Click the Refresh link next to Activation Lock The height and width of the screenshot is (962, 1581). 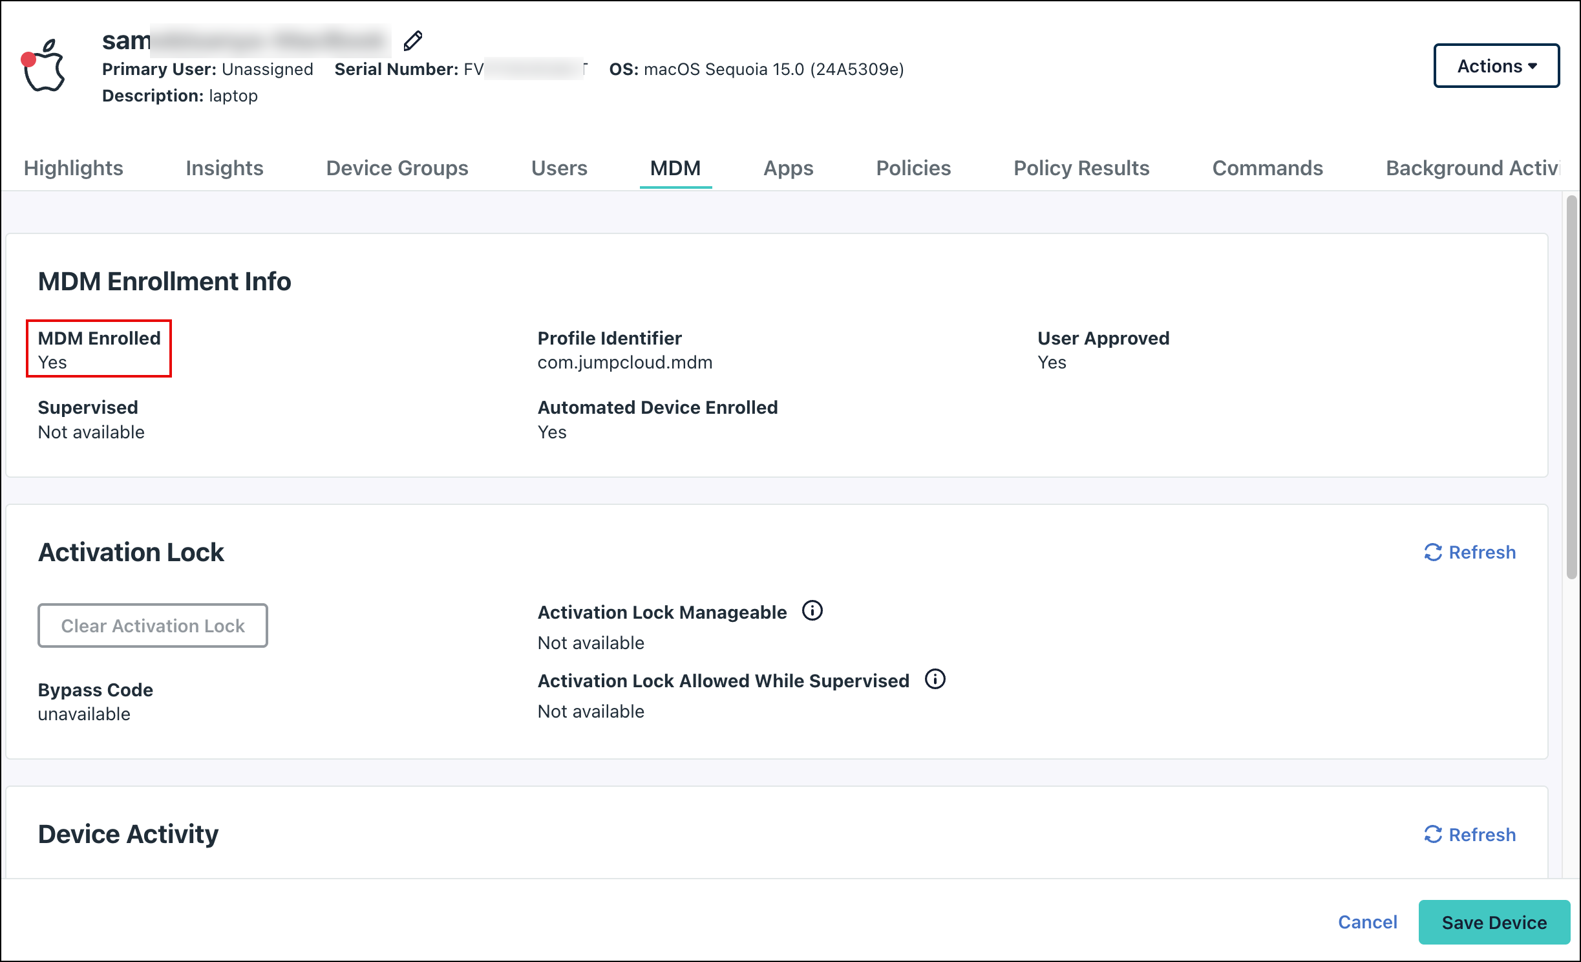tap(1482, 552)
